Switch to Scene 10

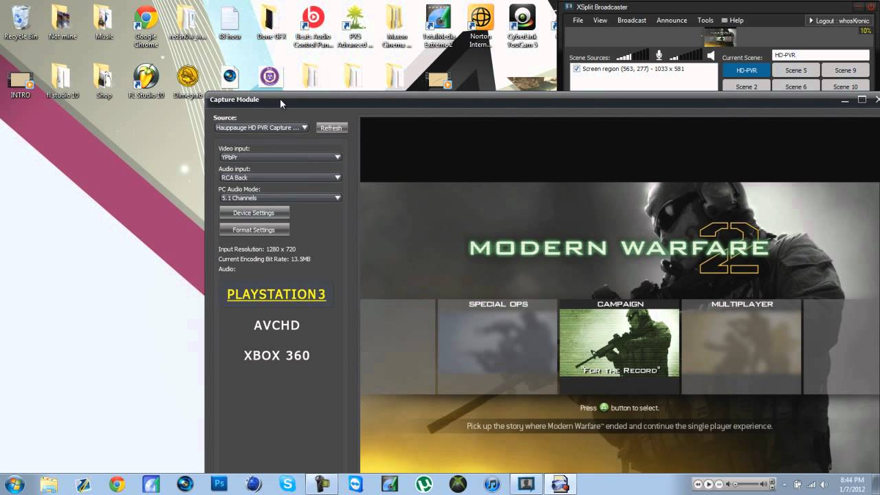tap(846, 87)
